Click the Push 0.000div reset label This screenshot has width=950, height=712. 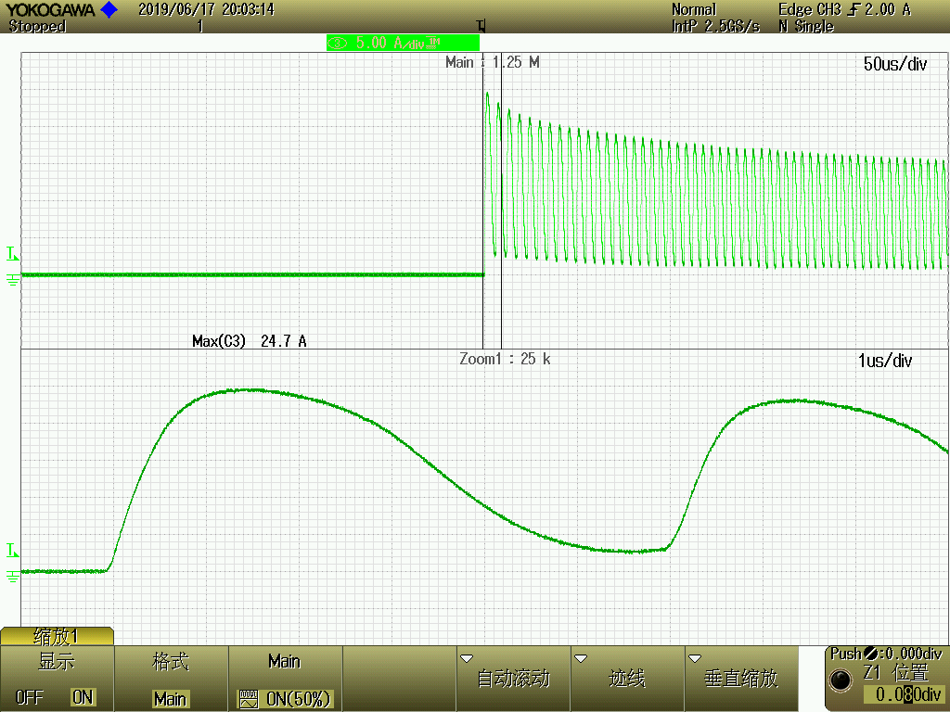[886, 654]
